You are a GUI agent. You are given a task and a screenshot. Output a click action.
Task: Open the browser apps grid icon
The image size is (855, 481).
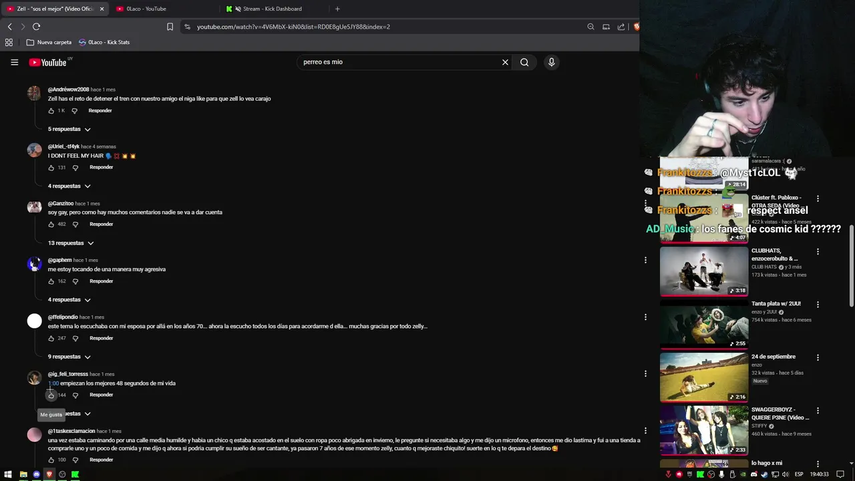coord(9,42)
